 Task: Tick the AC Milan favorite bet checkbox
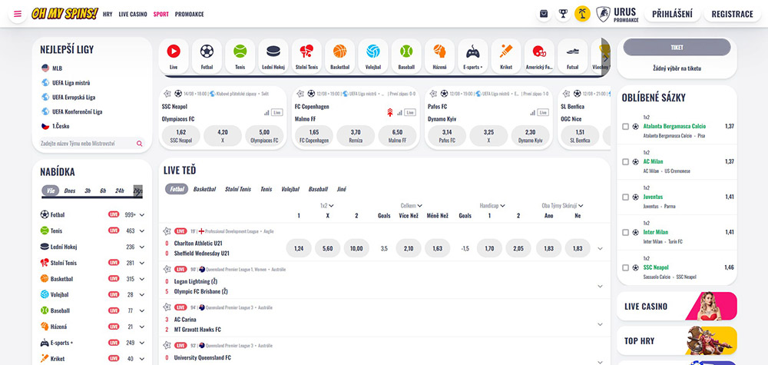click(x=625, y=162)
